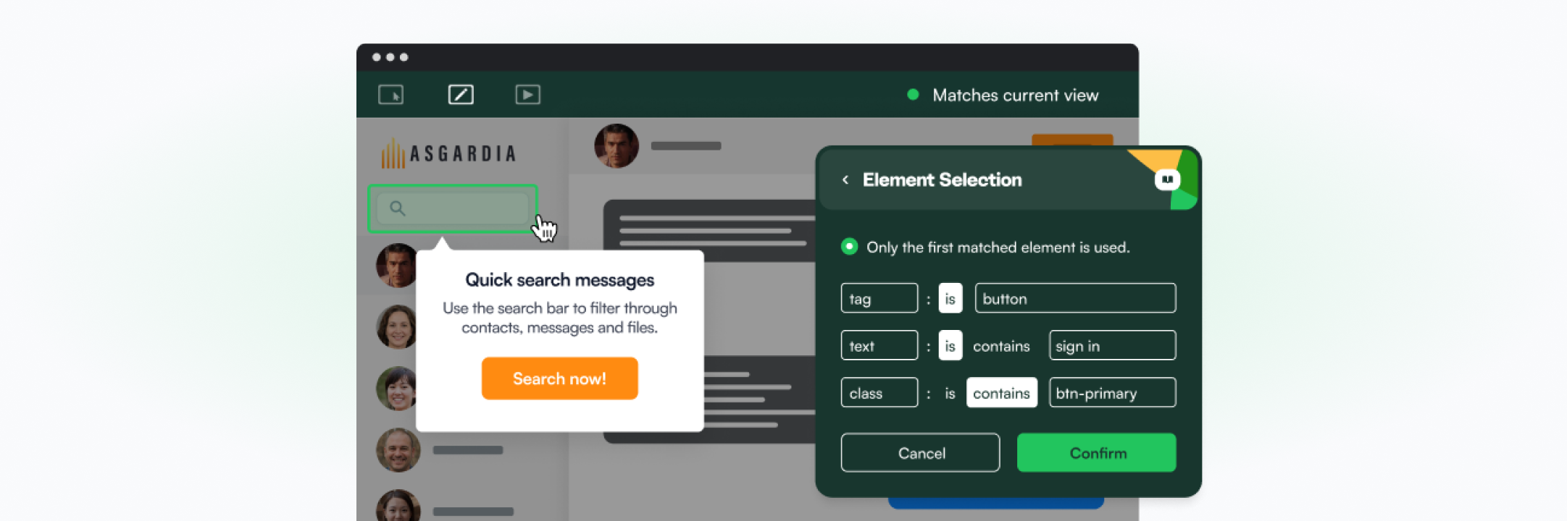Click the Cancel button
This screenshot has width=1567, height=521.
pos(920,453)
